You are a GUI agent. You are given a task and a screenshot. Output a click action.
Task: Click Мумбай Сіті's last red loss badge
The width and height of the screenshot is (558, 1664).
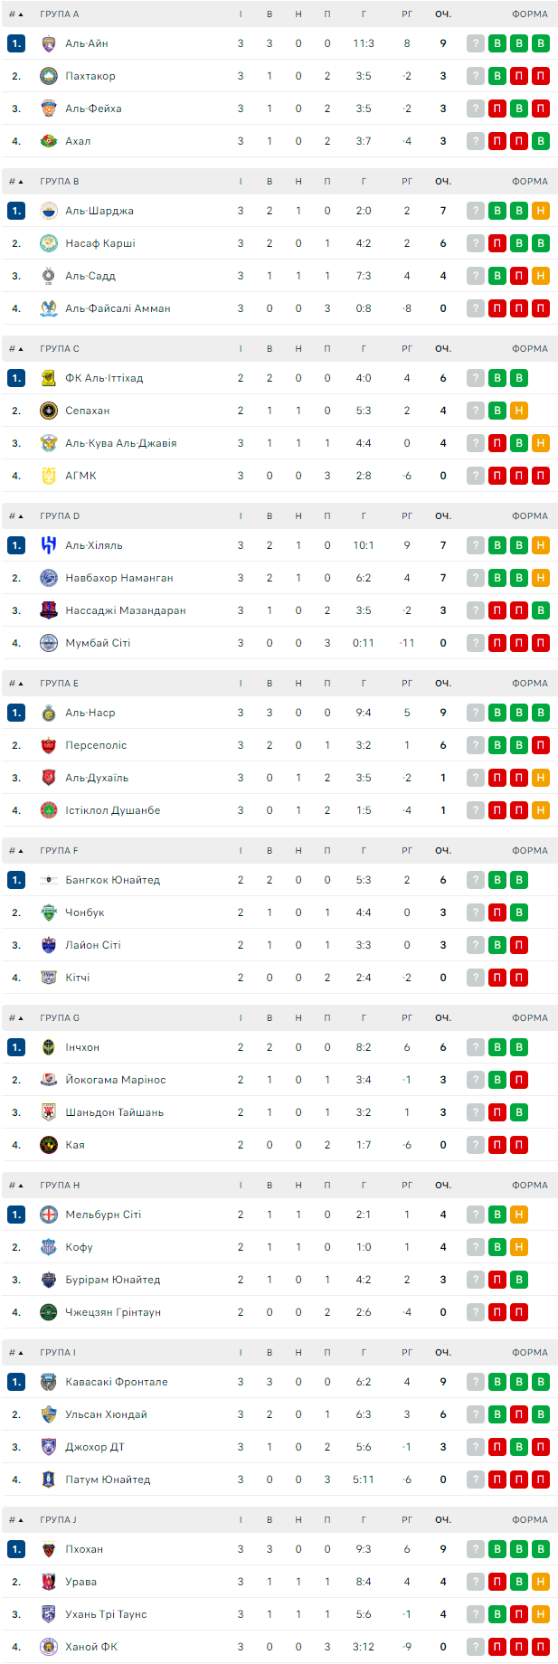[541, 643]
